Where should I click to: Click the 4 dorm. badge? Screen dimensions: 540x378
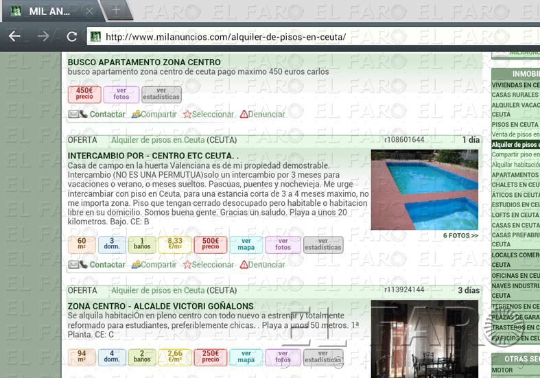point(112,357)
